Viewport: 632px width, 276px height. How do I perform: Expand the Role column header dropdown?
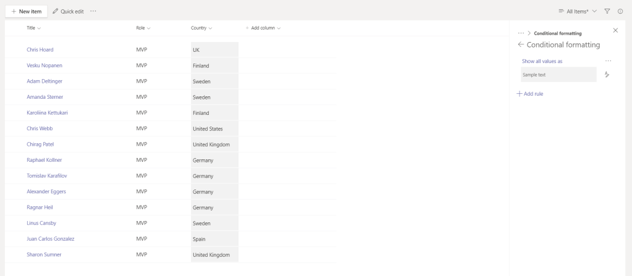(x=143, y=28)
